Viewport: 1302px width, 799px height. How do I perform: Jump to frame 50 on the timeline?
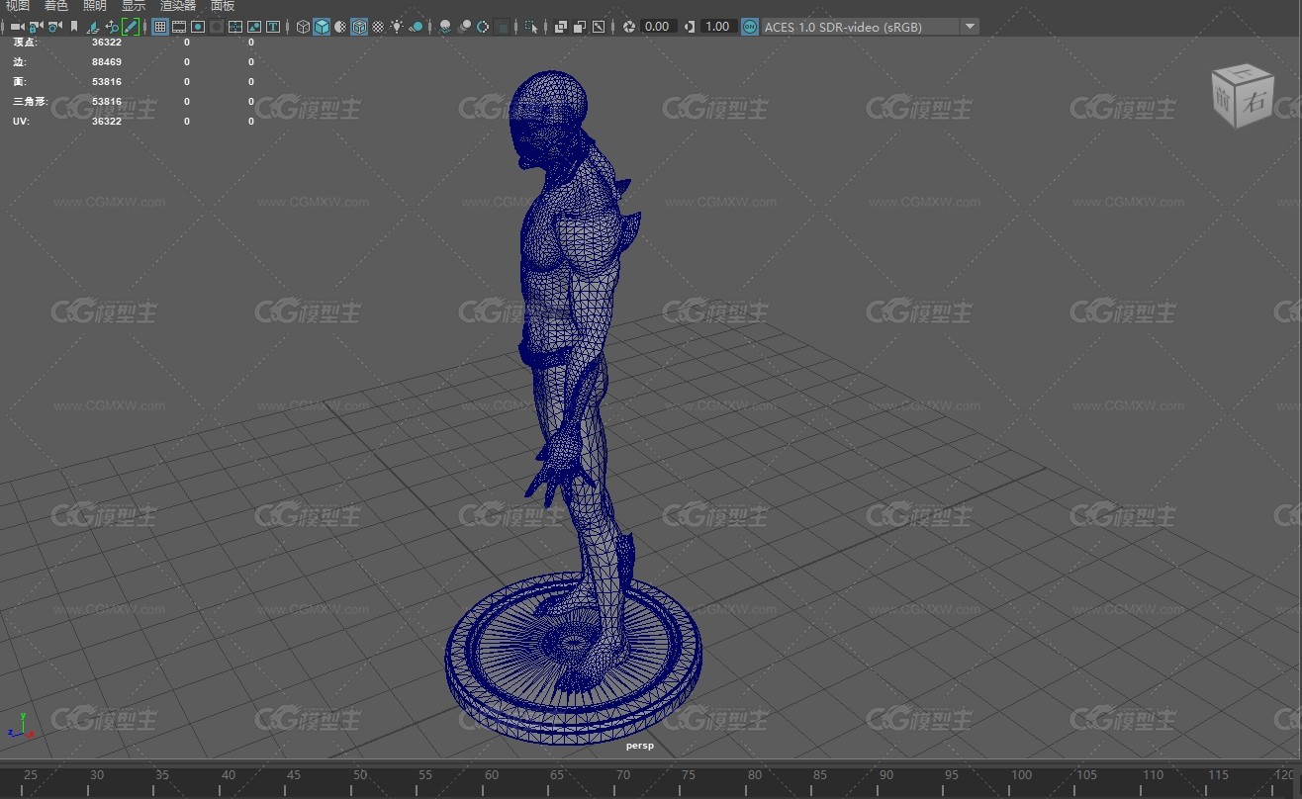point(359,775)
